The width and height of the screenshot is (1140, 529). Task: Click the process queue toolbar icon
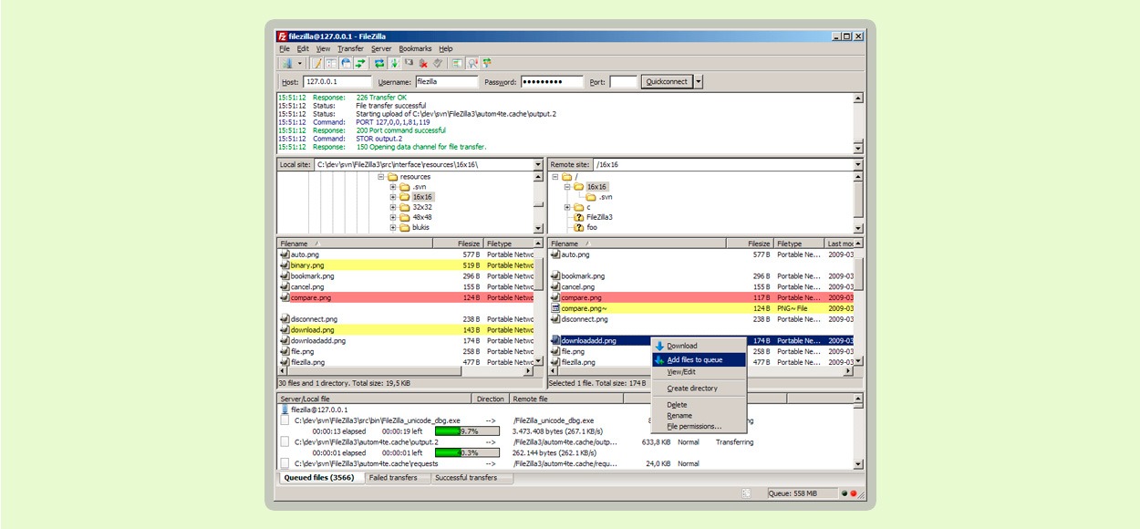coord(395,64)
